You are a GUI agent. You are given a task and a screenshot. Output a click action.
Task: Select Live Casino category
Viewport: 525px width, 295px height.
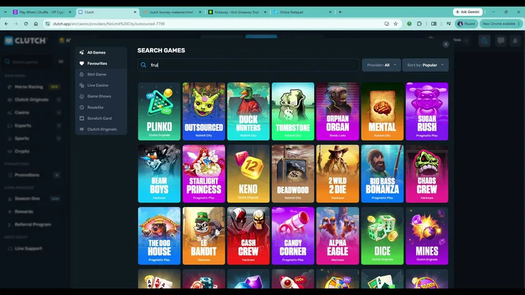click(x=101, y=85)
